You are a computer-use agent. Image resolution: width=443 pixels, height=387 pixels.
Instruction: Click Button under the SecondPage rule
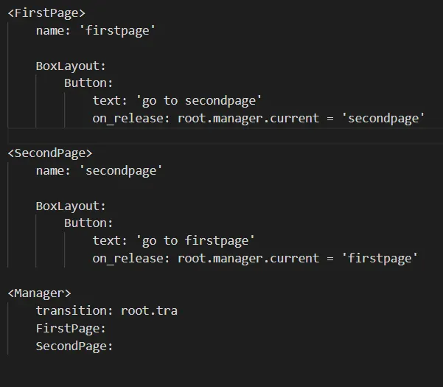click(x=88, y=223)
